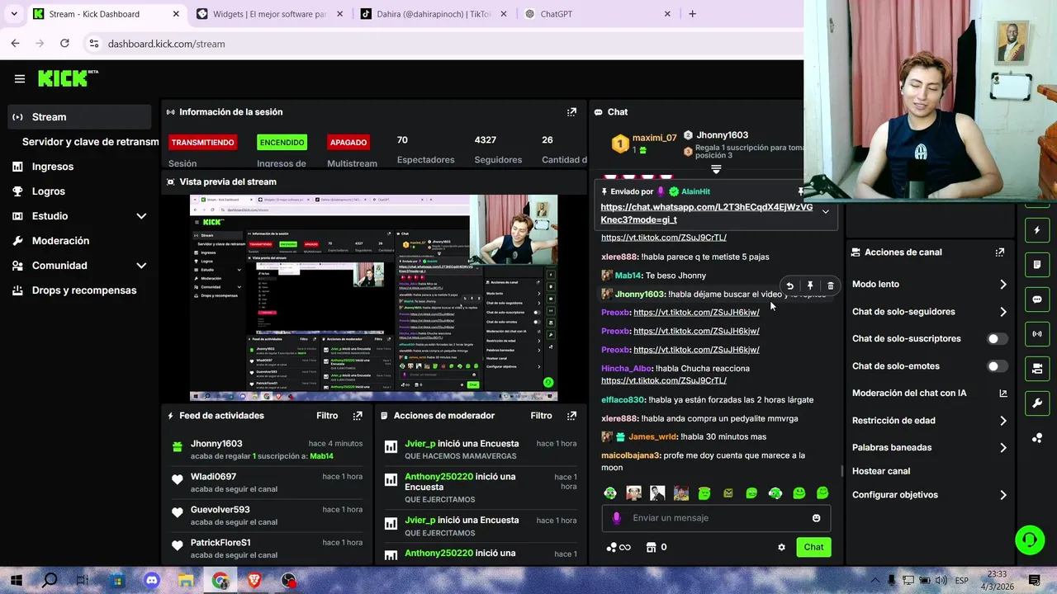Toggle Chat de solo-emotes switch
The width and height of the screenshot is (1057, 594).
[x=998, y=366]
